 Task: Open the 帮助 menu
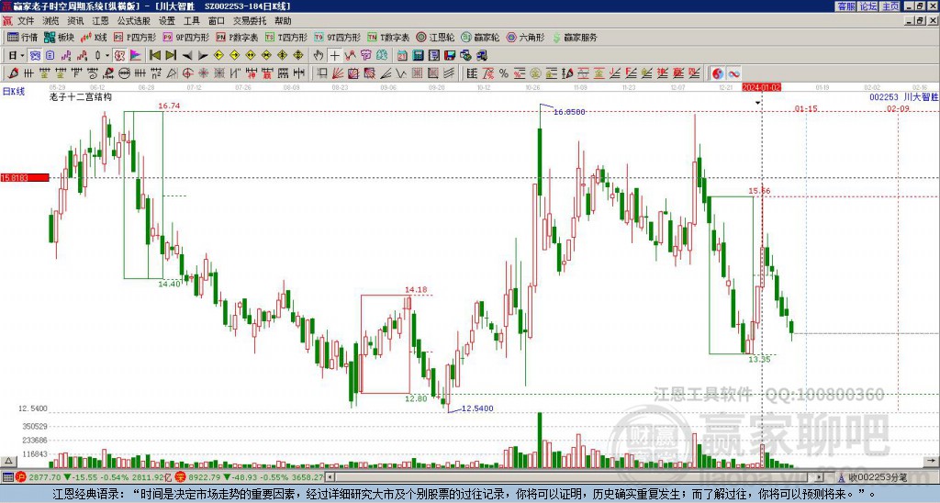pyautogui.click(x=283, y=21)
